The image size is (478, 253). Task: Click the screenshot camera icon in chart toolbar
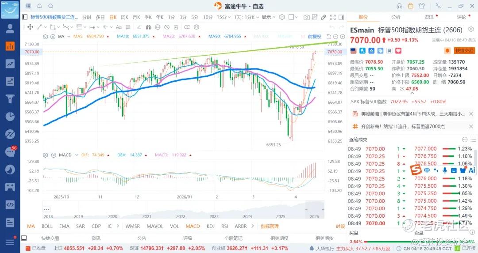(x=307, y=17)
